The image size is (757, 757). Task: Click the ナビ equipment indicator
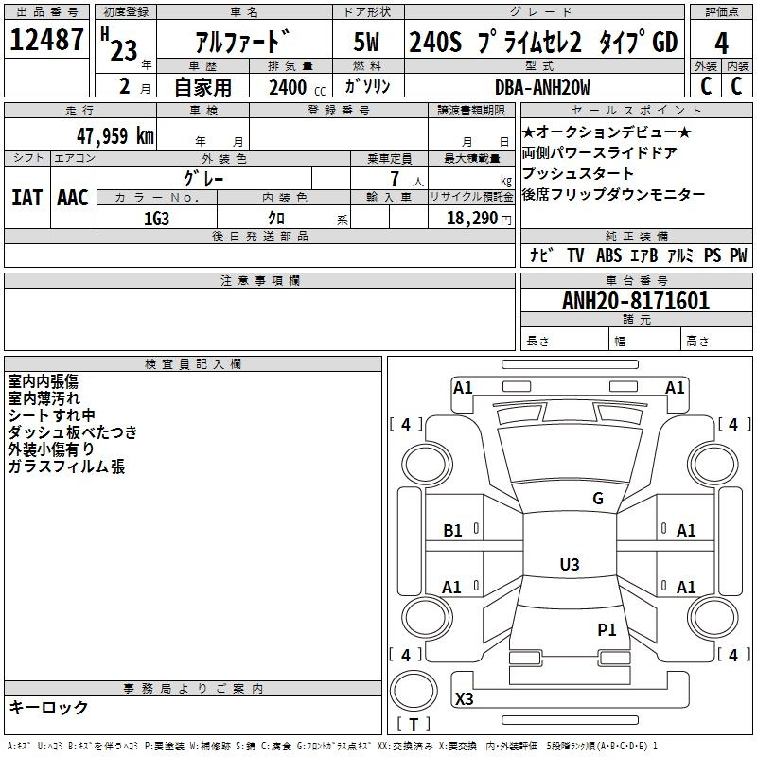541,255
